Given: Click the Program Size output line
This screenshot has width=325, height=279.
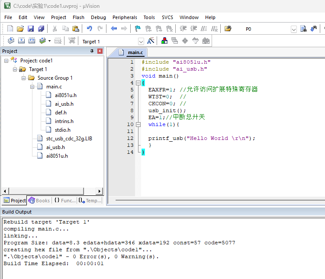Looking at the screenshot, I should pos(119,243).
